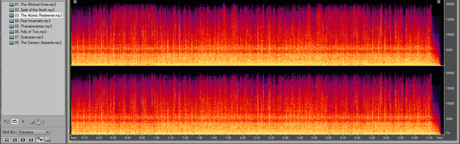Select 06. Folly of Two.mp3
460x144 pixels.
click(29, 32)
